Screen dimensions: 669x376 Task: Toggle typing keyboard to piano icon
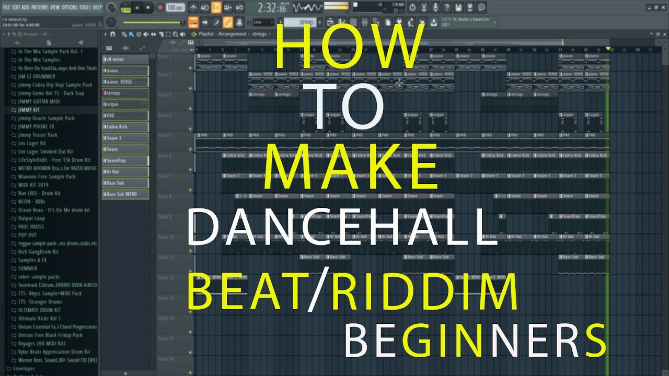pos(193,22)
